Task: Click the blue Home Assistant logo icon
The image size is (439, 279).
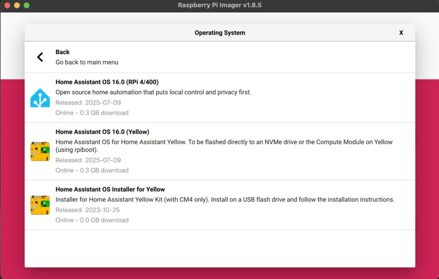Action: coord(40,98)
